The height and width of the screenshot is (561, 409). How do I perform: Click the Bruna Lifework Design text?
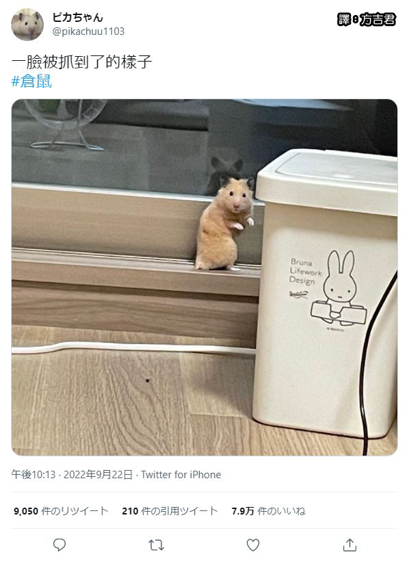click(x=306, y=271)
